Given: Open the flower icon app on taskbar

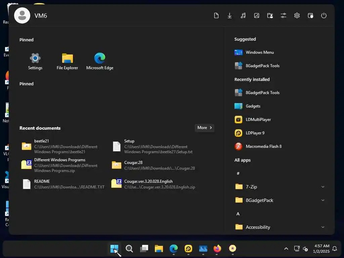Looking at the screenshot, I should coord(232,249).
